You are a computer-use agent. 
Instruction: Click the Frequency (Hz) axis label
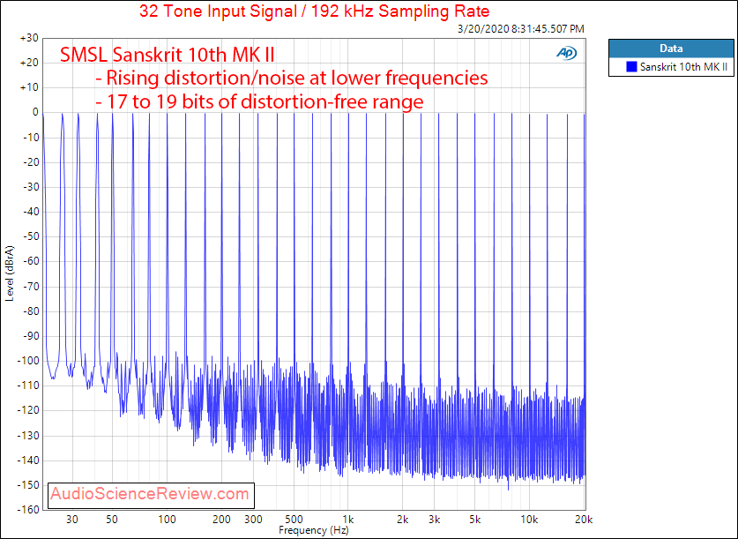pyautogui.click(x=314, y=530)
